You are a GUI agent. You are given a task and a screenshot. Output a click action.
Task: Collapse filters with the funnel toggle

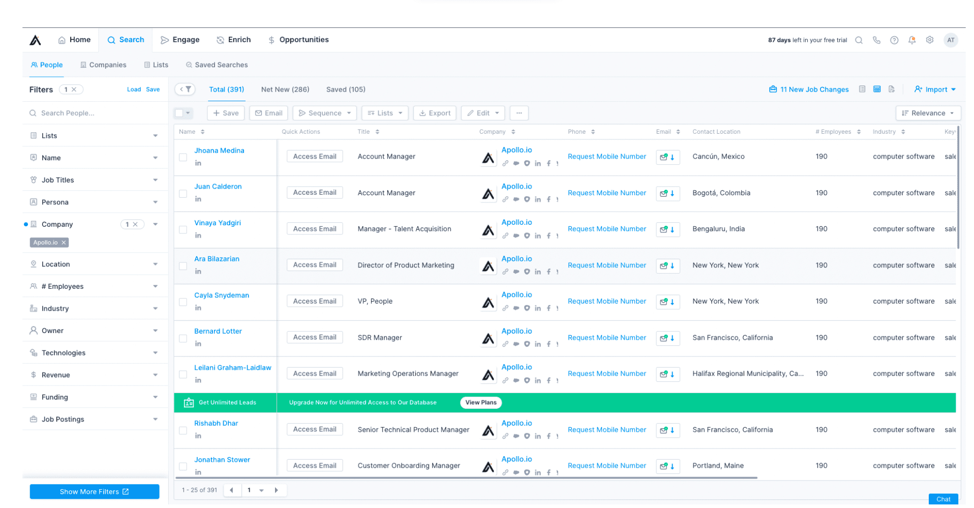click(185, 89)
